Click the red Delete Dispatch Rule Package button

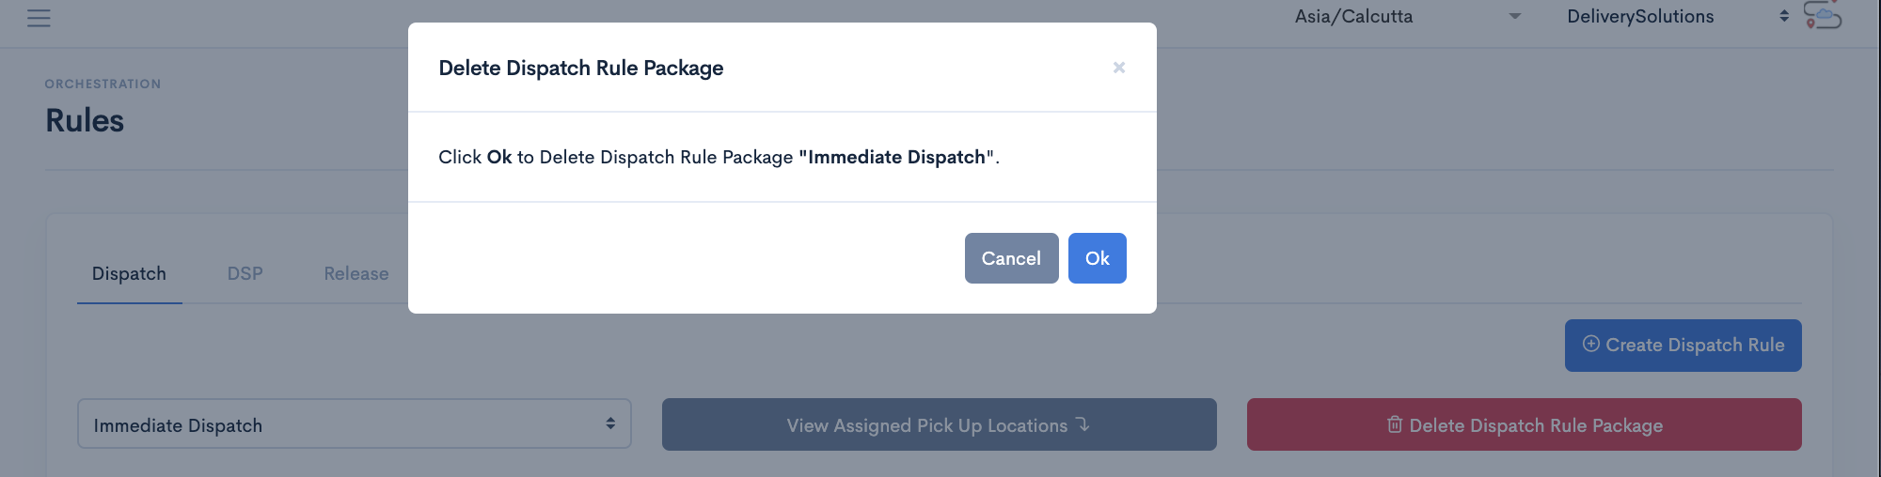click(1525, 424)
